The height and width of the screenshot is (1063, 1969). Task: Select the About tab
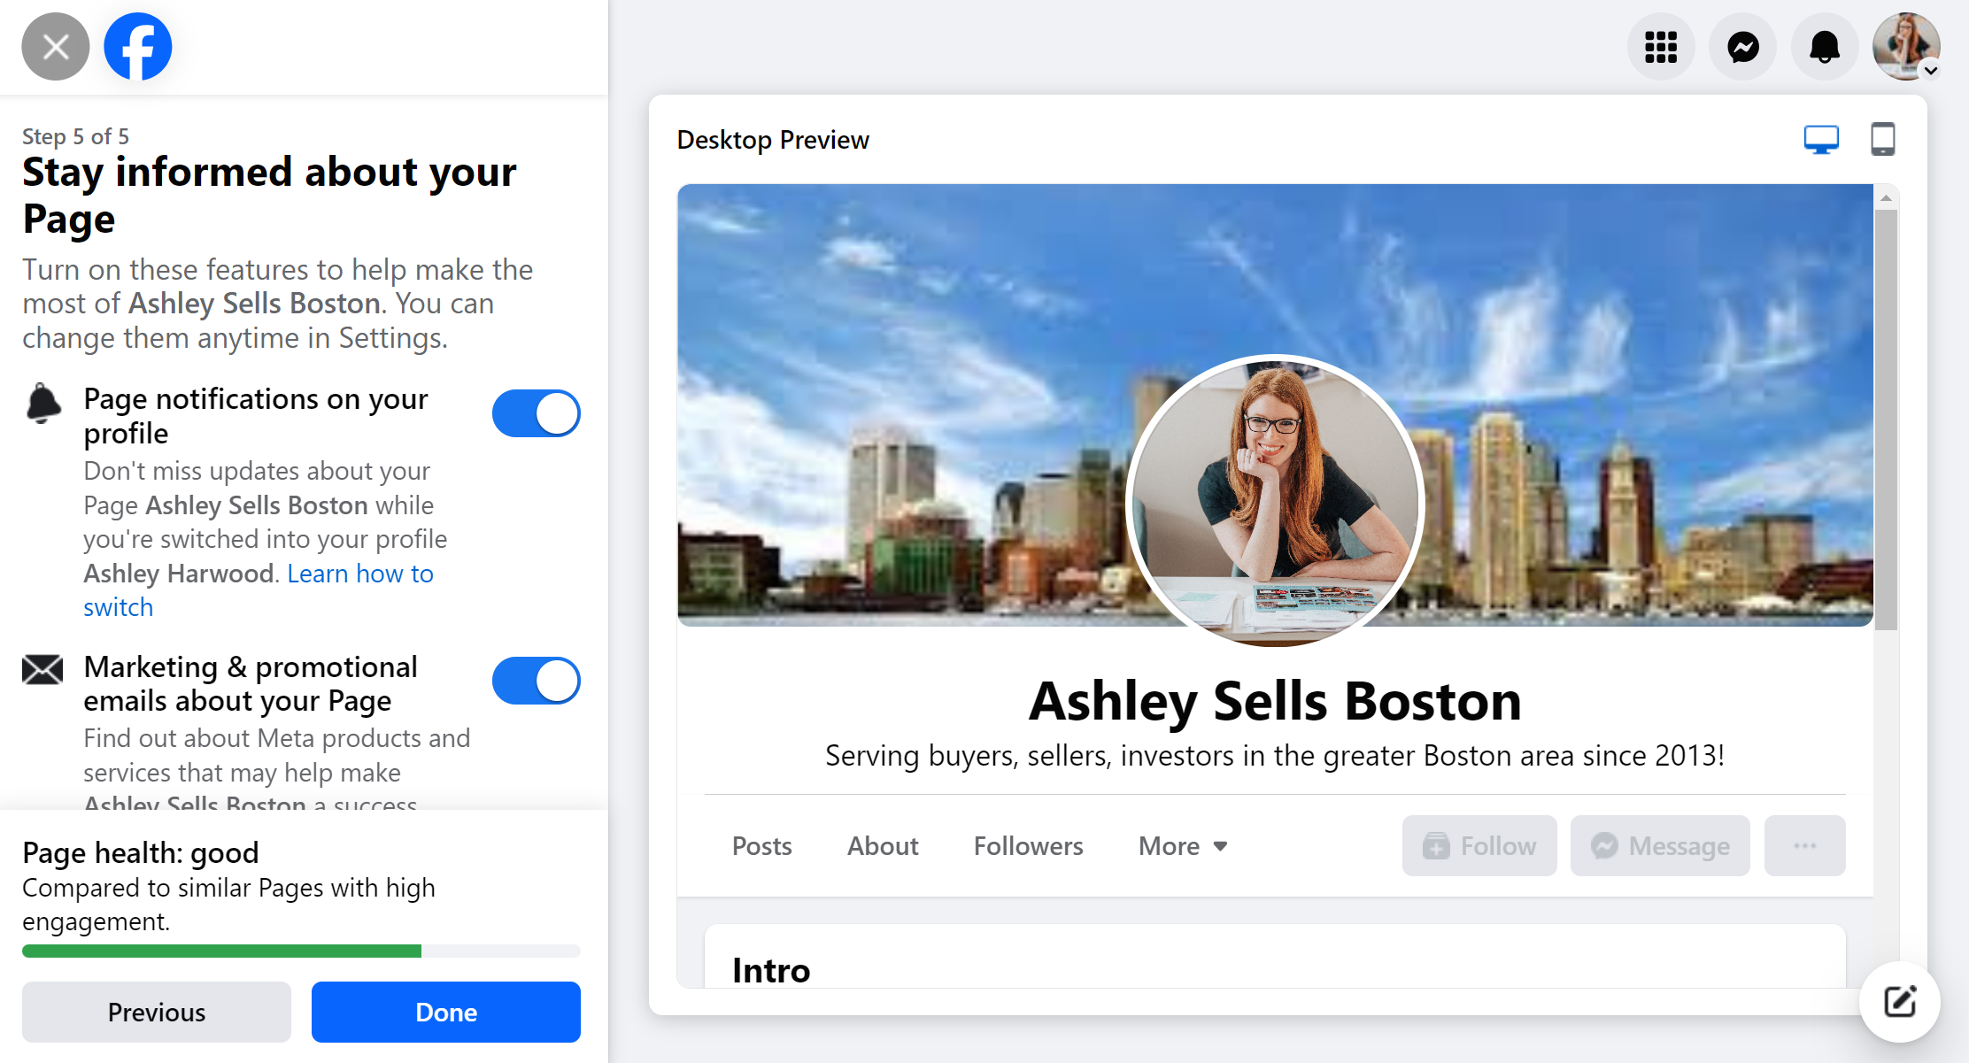882,846
